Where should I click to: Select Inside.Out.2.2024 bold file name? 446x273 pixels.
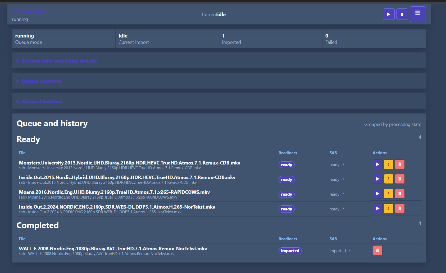[x=117, y=207]
